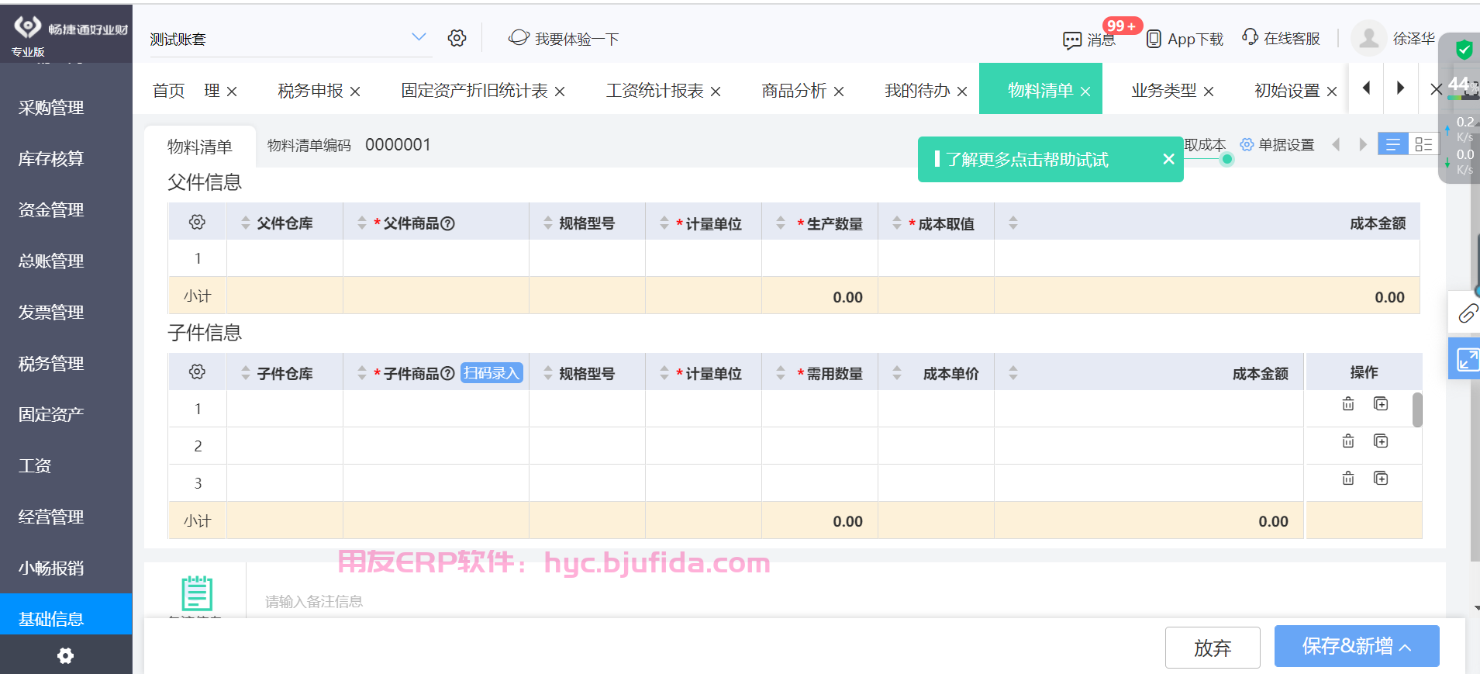Viewport: 1480px width, 674px height.
Task: Open 资金管理 in sidebar
Action: tap(51, 210)
